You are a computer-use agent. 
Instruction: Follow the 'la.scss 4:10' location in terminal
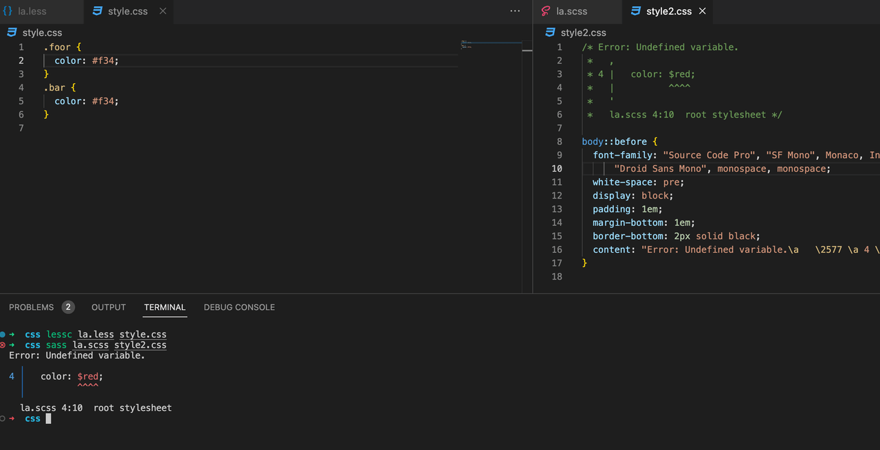52,408
